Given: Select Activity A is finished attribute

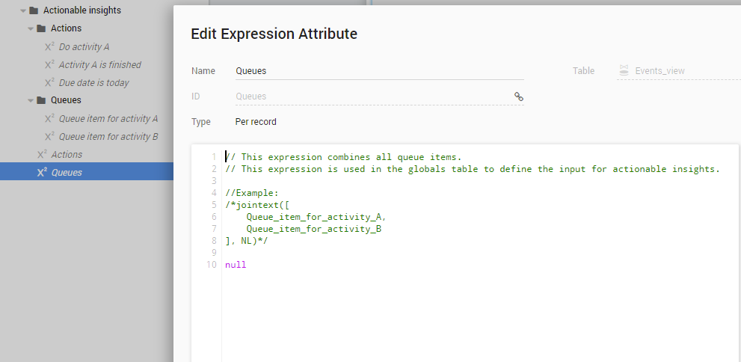Looking at the screenshot, I should click(x=99, y=65).
